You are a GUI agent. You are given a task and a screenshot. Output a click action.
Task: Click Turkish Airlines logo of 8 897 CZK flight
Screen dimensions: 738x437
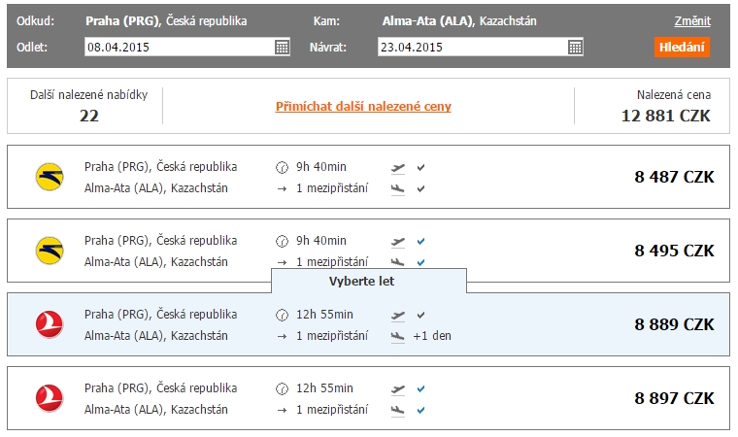pyautogui.click(x=49, y=398)
